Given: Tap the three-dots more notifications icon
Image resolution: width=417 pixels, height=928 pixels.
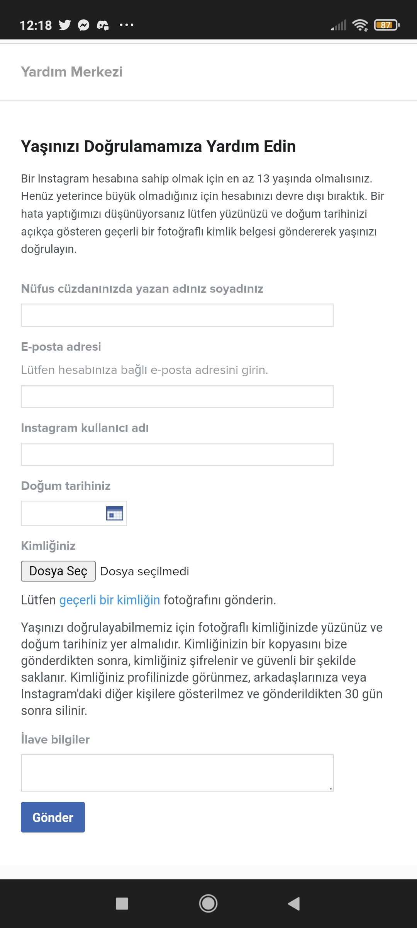Looking at the screenshot, I should [127, 25].
